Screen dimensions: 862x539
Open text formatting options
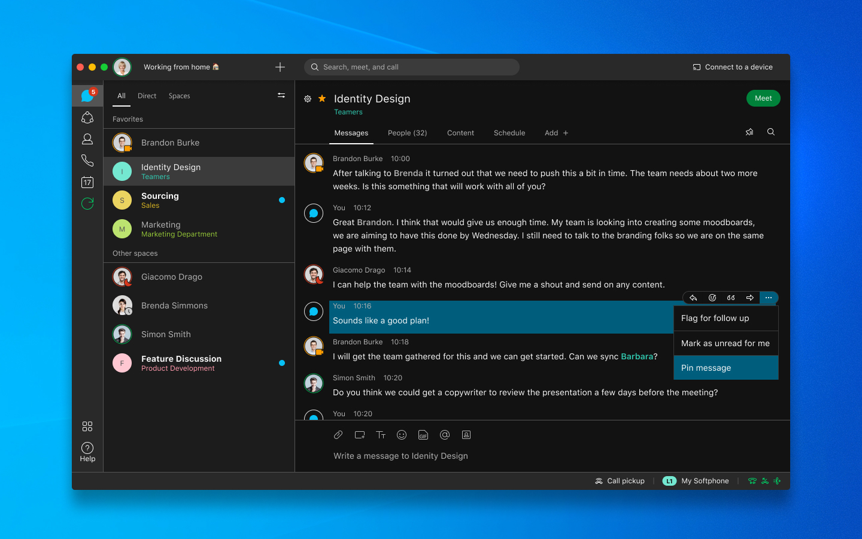(381, 435)
